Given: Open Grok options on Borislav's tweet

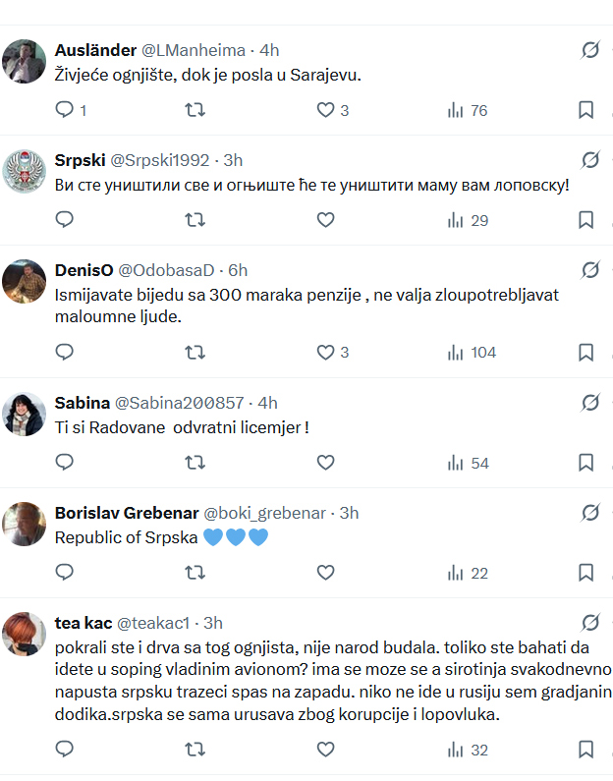Looking at the screenshot, I should tap(590, 513).
